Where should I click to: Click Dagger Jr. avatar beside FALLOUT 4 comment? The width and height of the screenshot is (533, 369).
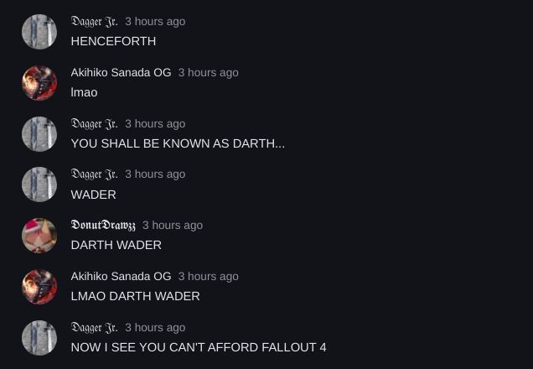[x=39, y=338]
